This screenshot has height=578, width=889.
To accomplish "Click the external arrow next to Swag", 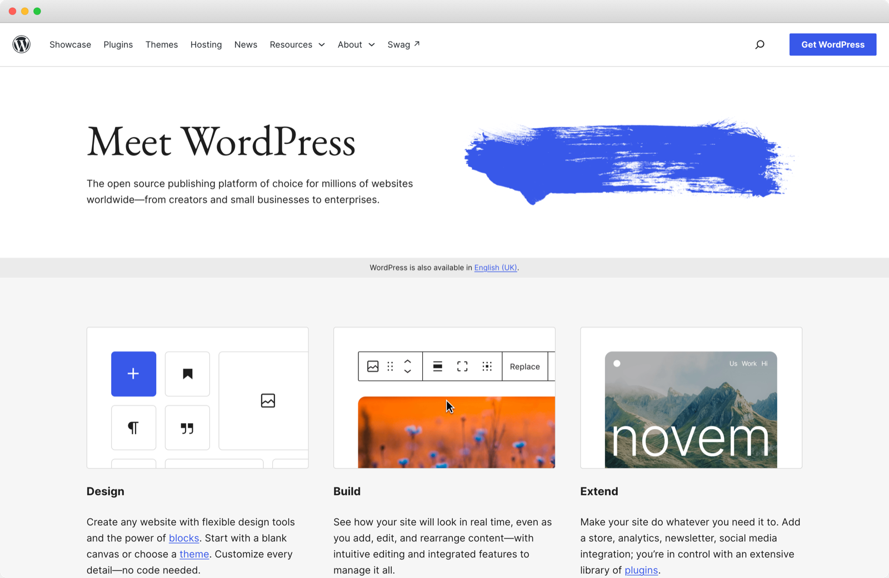I will [x=417, y=43].
